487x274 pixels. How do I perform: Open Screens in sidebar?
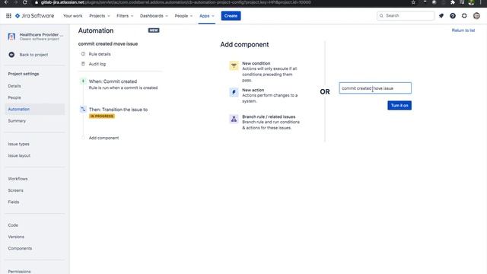15,190
